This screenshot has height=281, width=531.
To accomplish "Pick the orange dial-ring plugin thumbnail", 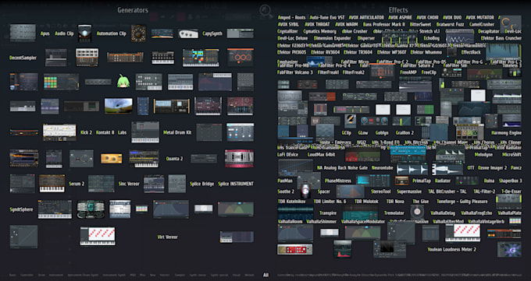I will coord(138,33).
